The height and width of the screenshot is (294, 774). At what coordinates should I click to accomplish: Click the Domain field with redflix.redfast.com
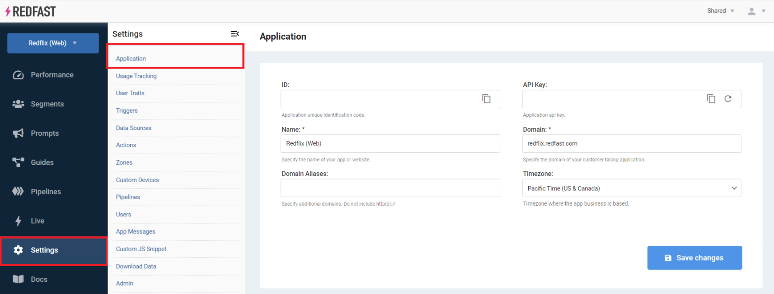tap(632, 143)
